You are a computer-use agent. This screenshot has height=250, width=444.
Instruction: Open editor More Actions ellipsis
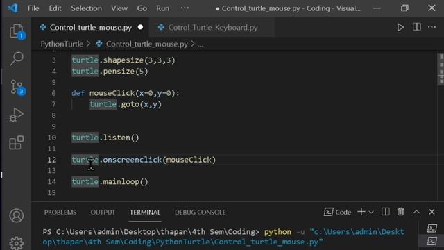click(x=432, y=27)
